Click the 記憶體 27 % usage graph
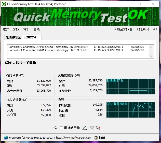This screenshot has height=143, width=161. 130,87
